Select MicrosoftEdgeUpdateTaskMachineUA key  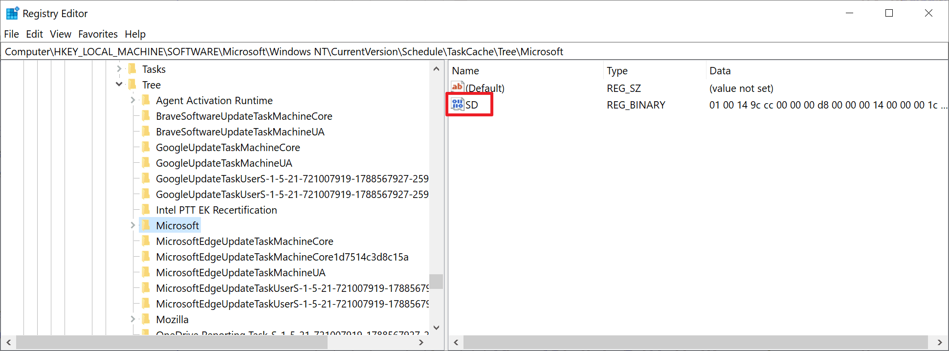[x=241, y=273]
